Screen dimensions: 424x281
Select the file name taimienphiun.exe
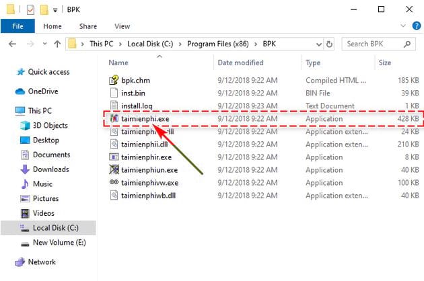(x=149, y=170)
